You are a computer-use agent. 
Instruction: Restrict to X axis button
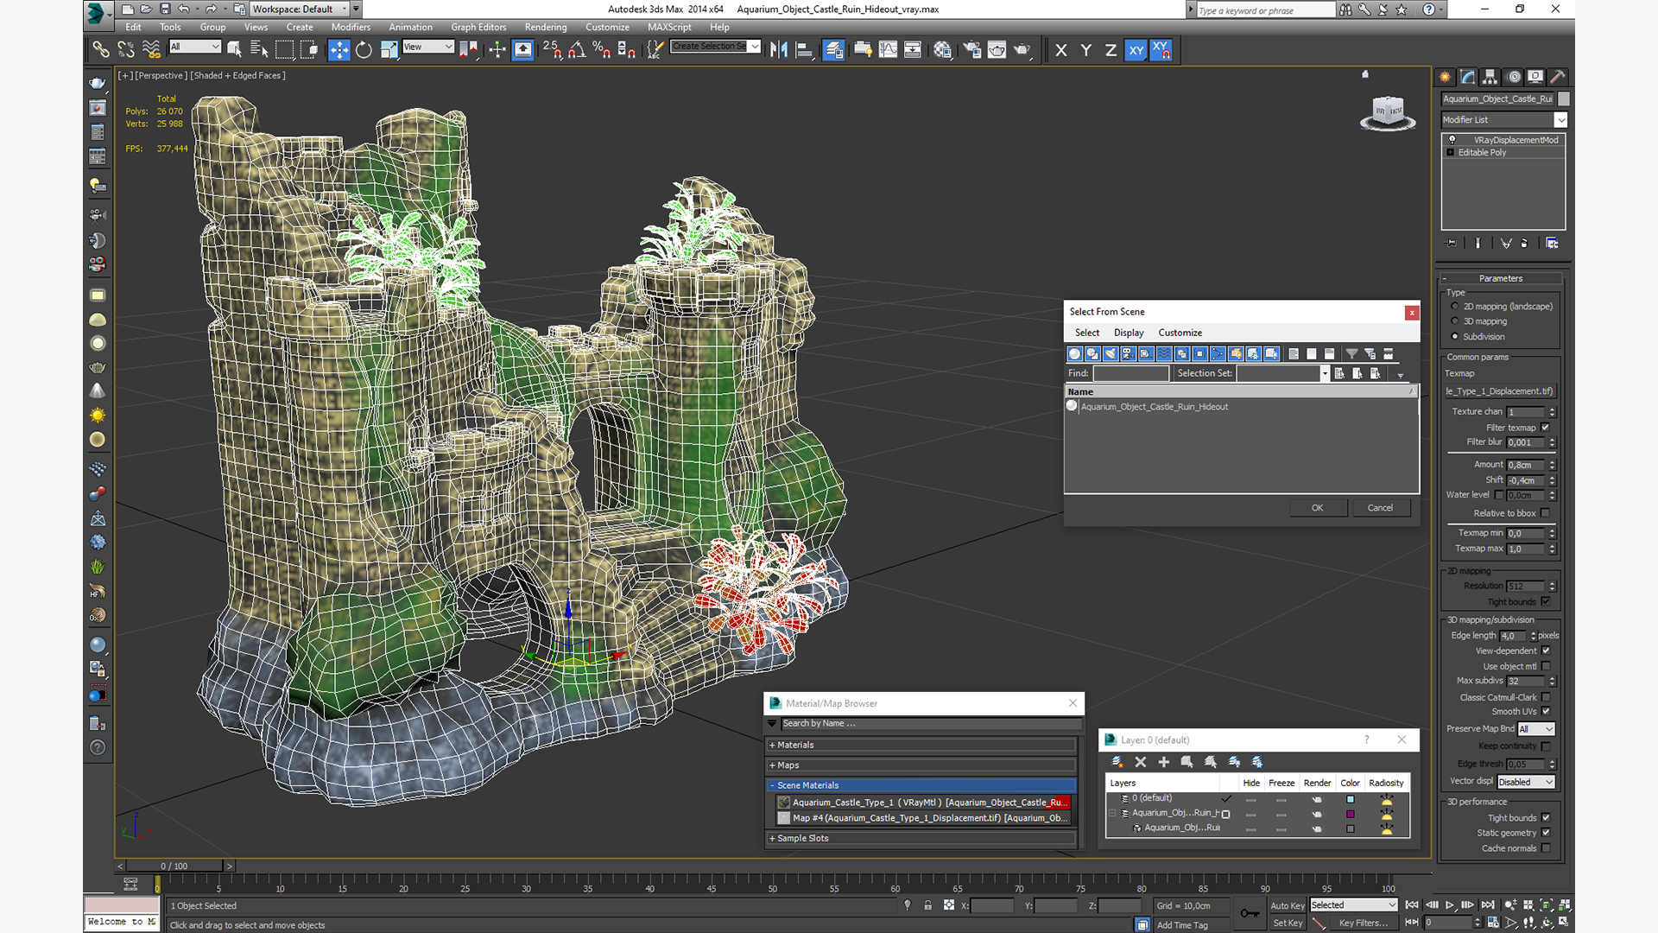click(1061, 50)
